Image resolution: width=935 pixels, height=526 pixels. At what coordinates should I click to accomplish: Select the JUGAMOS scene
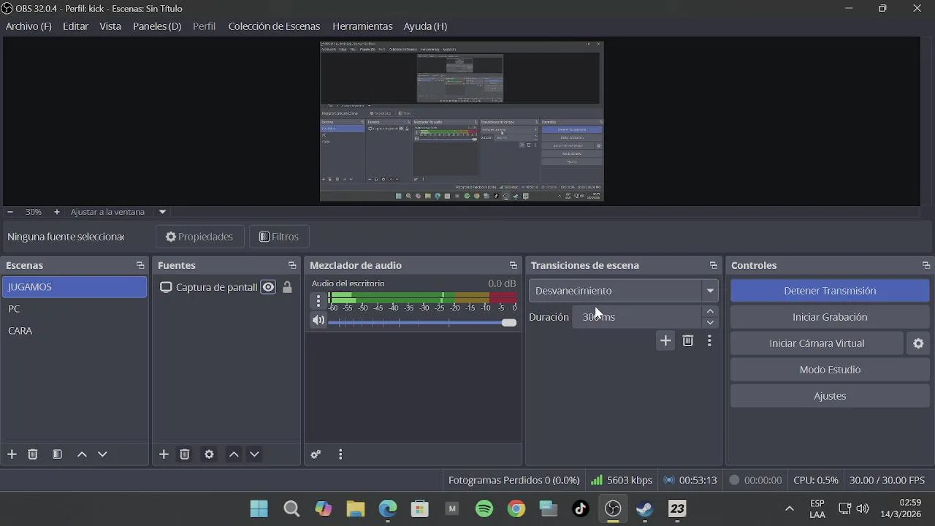point(75,287)
